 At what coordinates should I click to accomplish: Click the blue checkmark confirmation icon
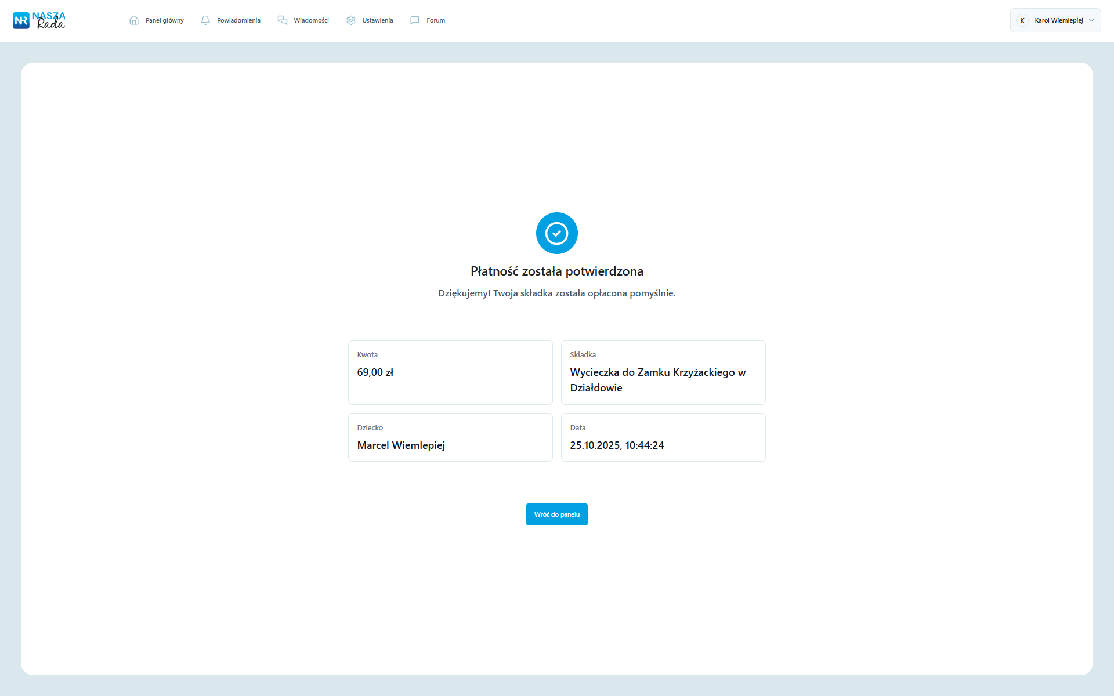556,233
